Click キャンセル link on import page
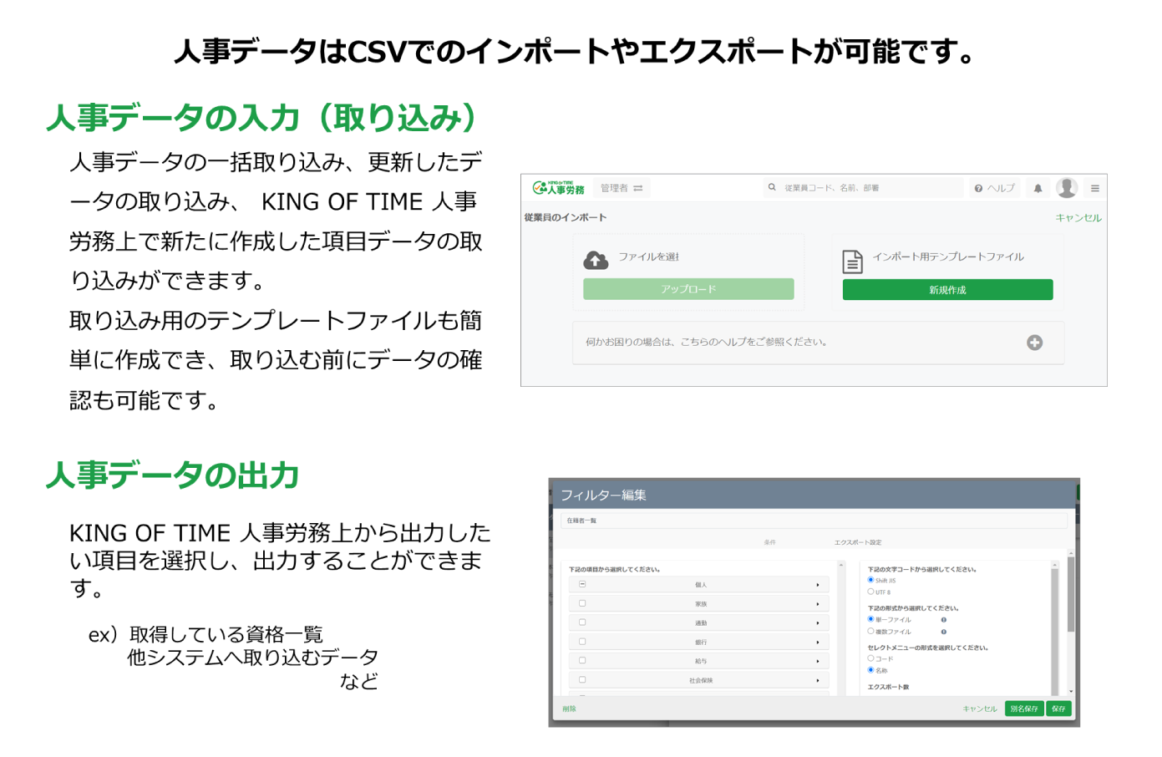1162x757 pixels. (x=1078, y=218)
